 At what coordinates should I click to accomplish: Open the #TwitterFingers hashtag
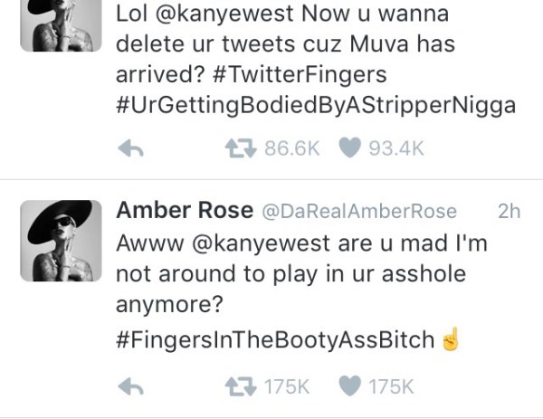[300, 75]
